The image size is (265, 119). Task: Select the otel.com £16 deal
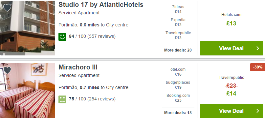[178, 72]
